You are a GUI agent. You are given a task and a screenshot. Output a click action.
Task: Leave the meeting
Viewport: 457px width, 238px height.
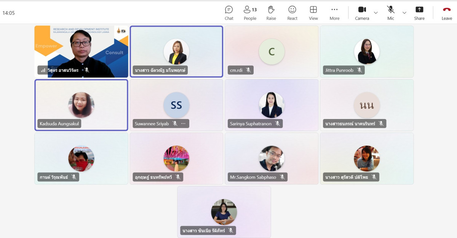click(x=447, y=13)
